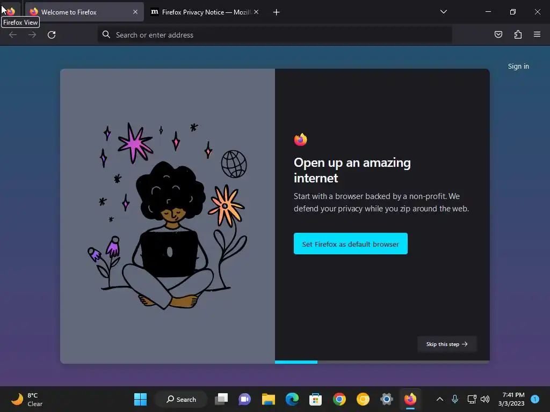Open Task View on taskbar
Viewport: 550px width, 412px height.
[221, 399]
